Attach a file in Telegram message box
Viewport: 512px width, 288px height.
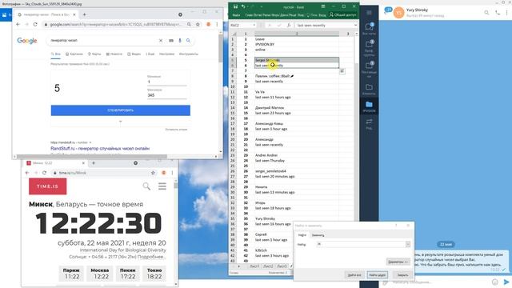[386, 282]
